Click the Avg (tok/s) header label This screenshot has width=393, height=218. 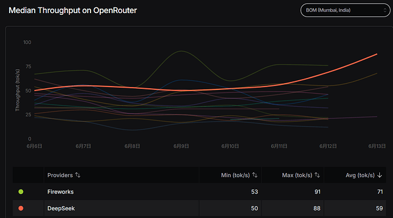pyautogui.click(x=360, y=175)
